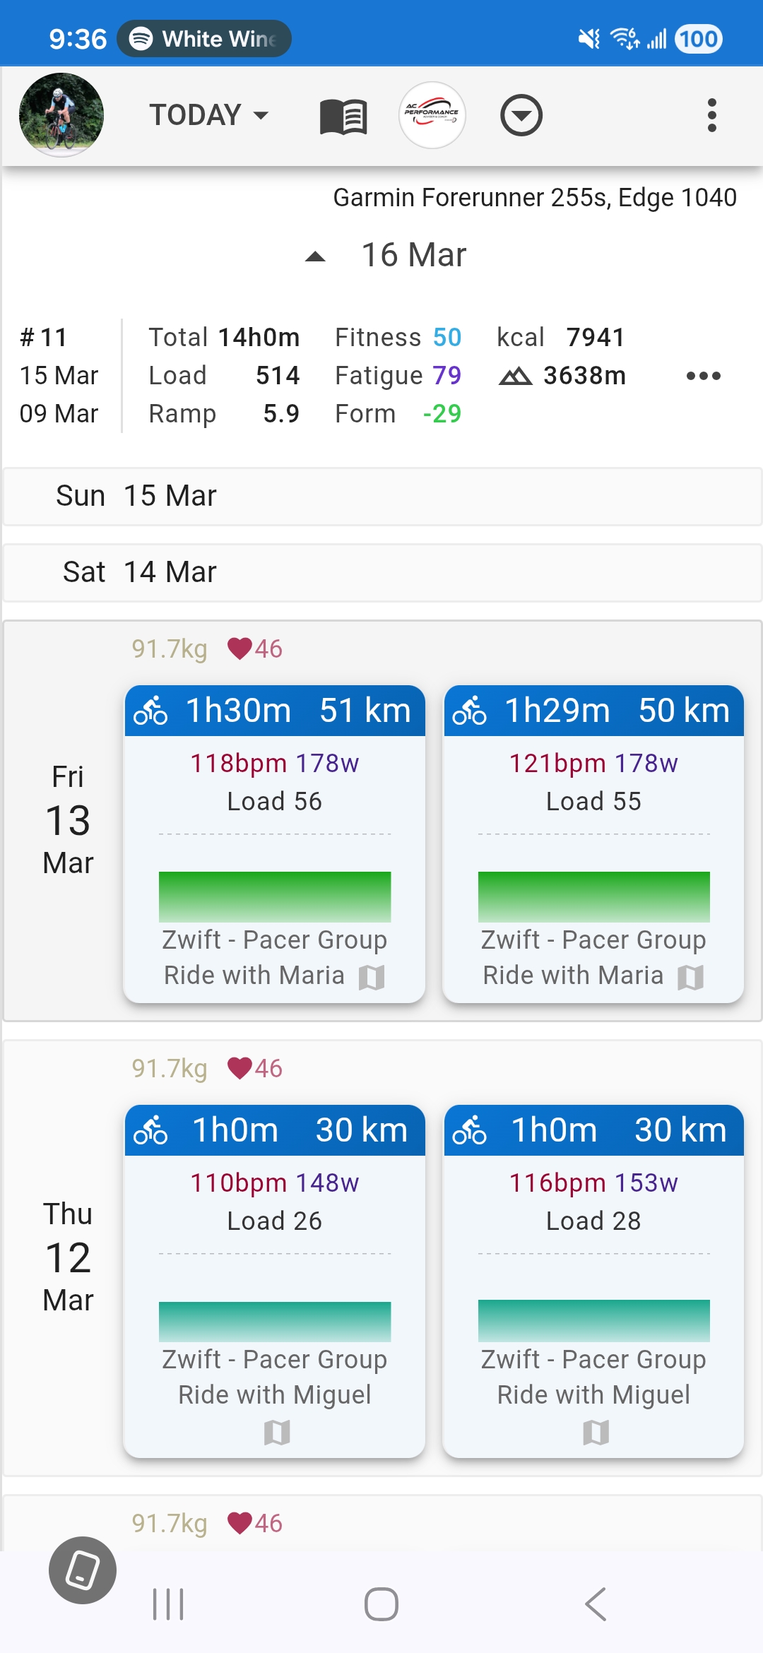
Task: Tap the Fri 13 Mar date label
Action: pos(68,819)
